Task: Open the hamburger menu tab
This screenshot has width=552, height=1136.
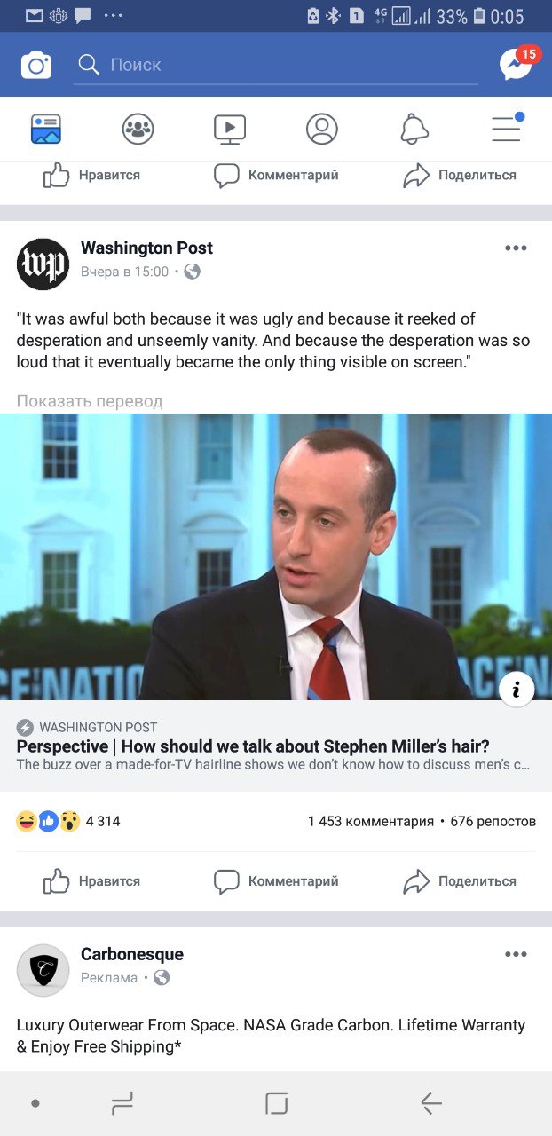Action: click(507, 129)
